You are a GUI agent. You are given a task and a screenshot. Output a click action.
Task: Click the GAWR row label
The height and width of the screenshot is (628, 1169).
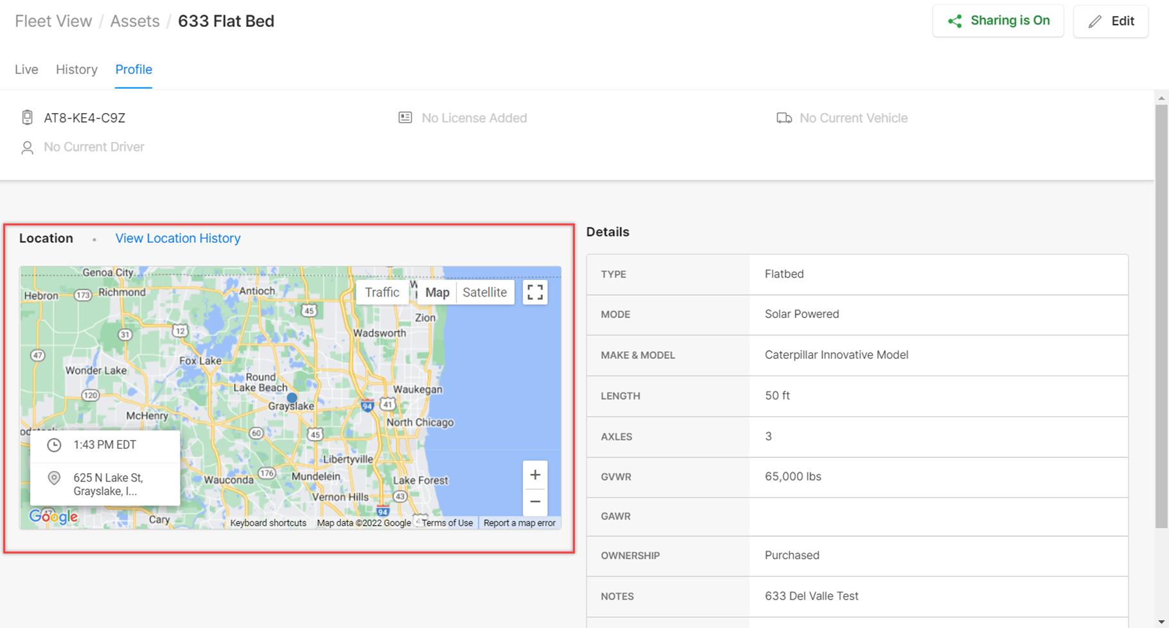tap(615, 516)
